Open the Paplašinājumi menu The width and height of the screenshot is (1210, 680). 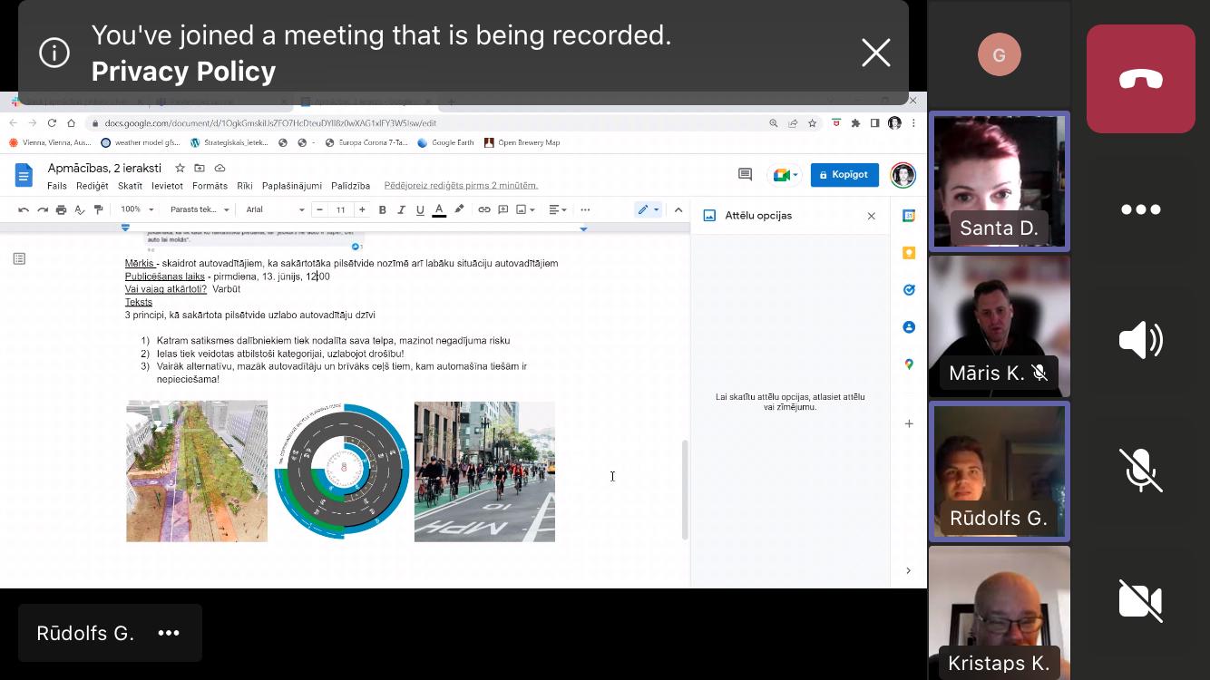(292, 186)
